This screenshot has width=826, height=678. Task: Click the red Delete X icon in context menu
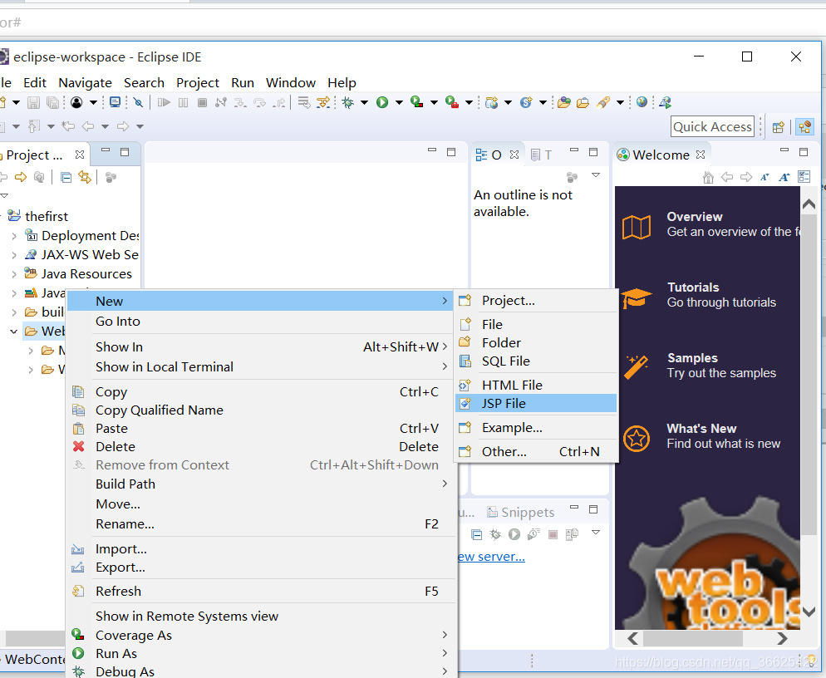pos(78,446)
